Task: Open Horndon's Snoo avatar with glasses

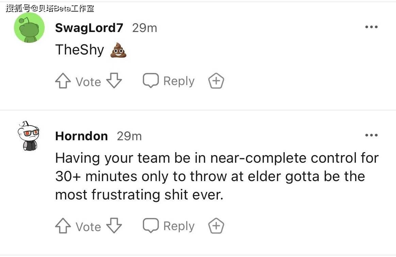Action: pos(28,136)
